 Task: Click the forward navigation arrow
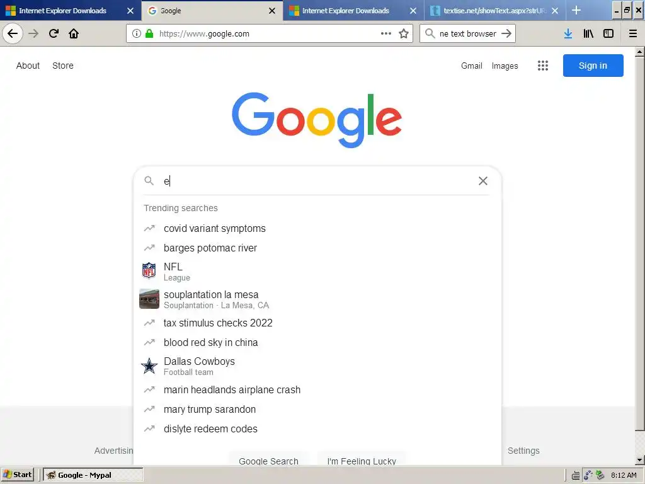pos(33,33)
